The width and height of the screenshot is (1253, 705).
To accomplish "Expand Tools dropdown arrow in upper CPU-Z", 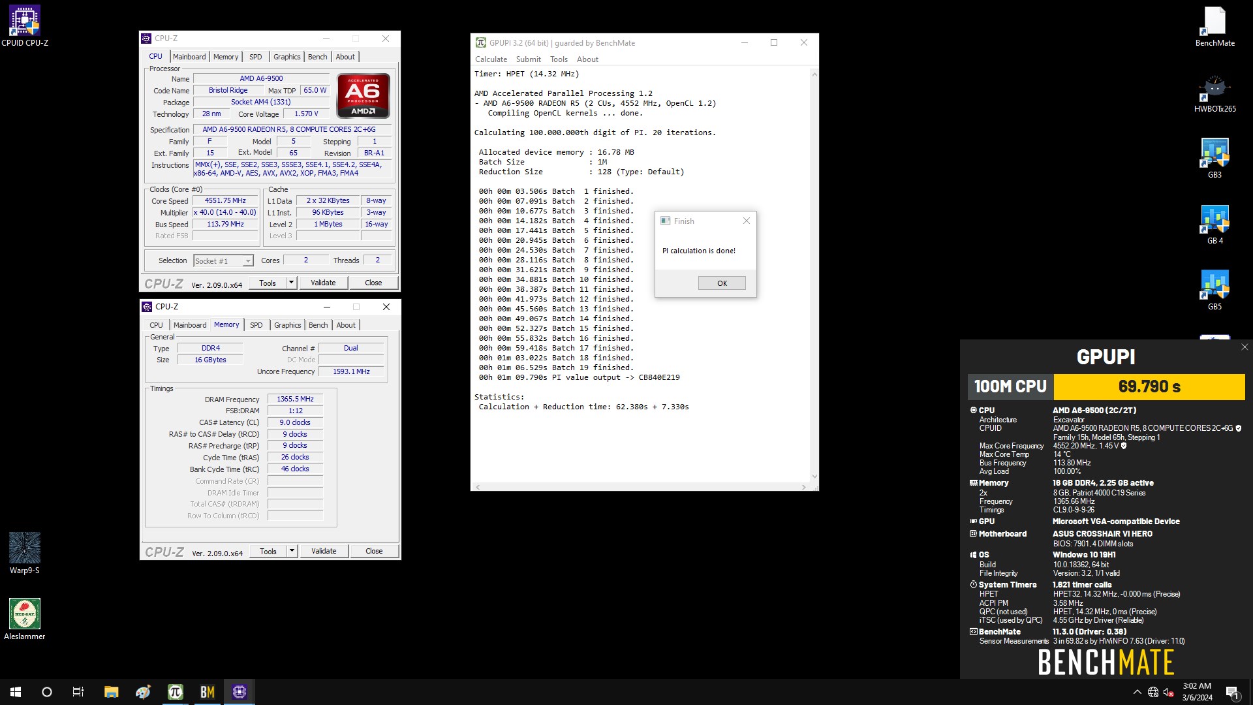I will (x=292, y=283).
